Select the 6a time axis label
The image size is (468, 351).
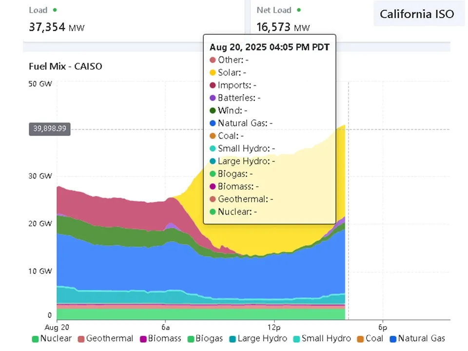point(165,326)
